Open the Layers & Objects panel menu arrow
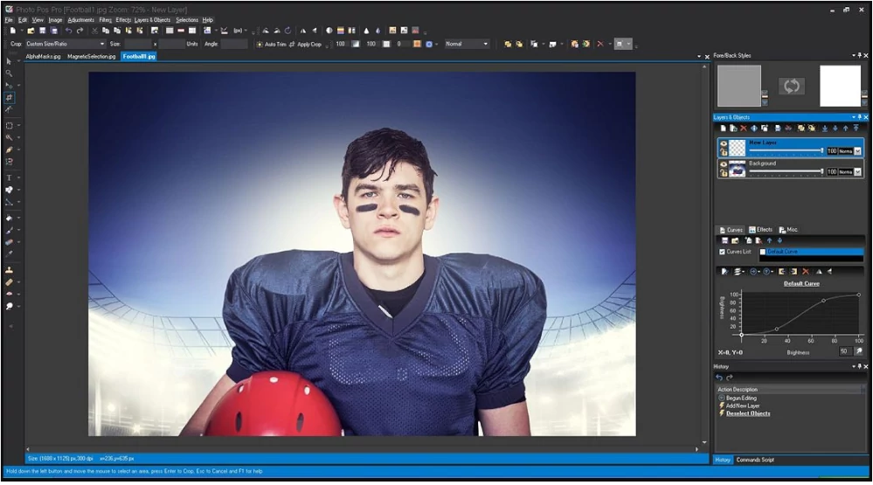The height and width of the screenshot is (485, 873). (x=854, y=117)
